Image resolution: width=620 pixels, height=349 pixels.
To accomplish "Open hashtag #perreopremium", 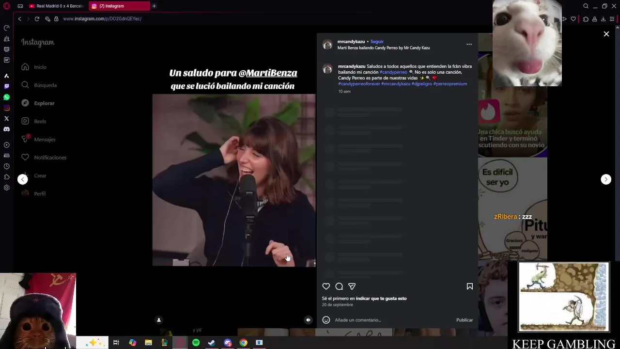I will pyautogui.click(x=450, y=84).
